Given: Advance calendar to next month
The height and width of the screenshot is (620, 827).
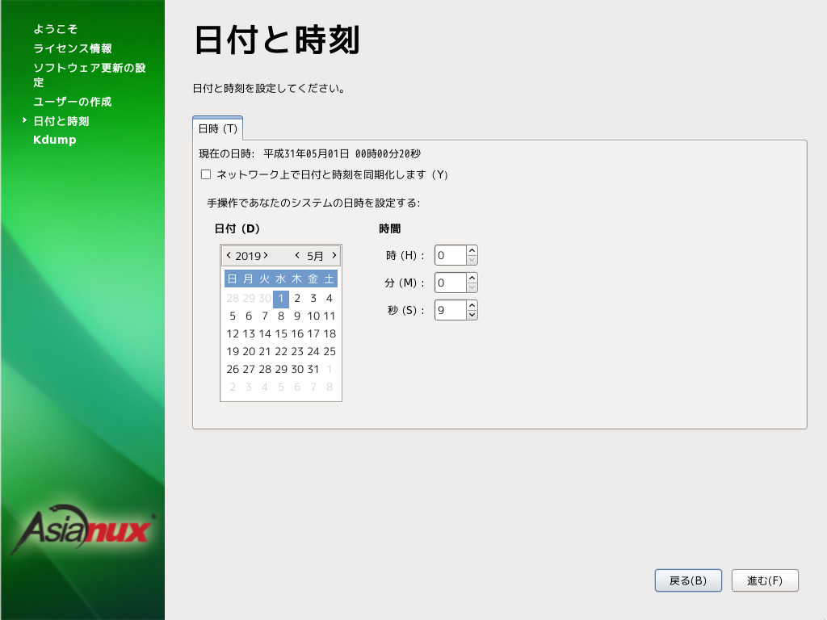Looking at the screenshot, I should coord(334,255).
